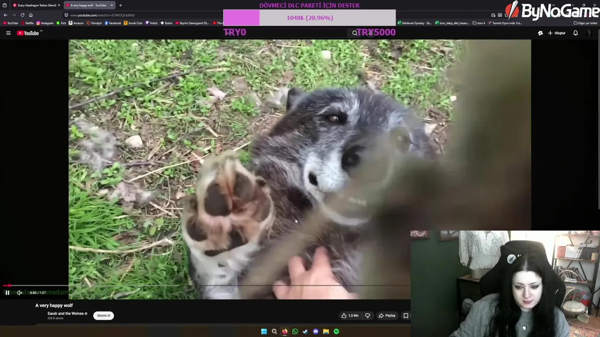This screenshot has height=337, width=600.
Task: Open the Trendyol bookmark
Action: [x=94, y=23]
